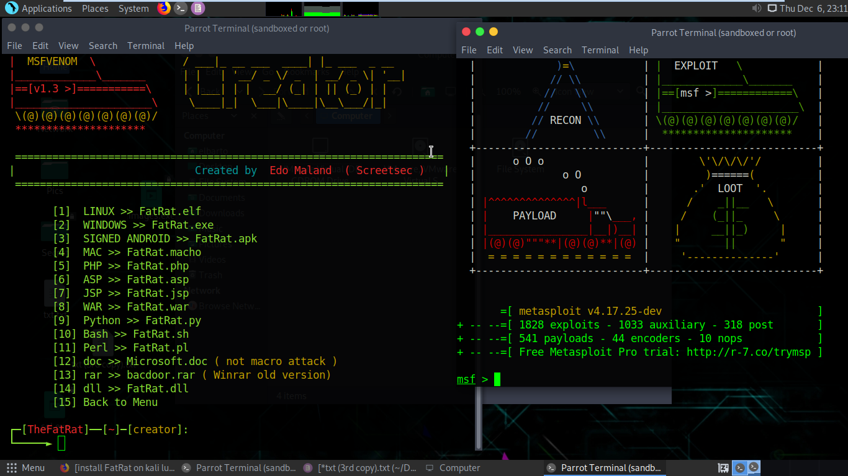Open Edit menu in msf terminal window

(495, 50)
